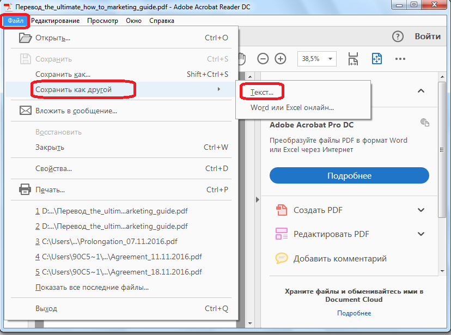Select Текст... from the submenu
The height and width of the screenshot is (335, 451).
[x=261, y=93]
